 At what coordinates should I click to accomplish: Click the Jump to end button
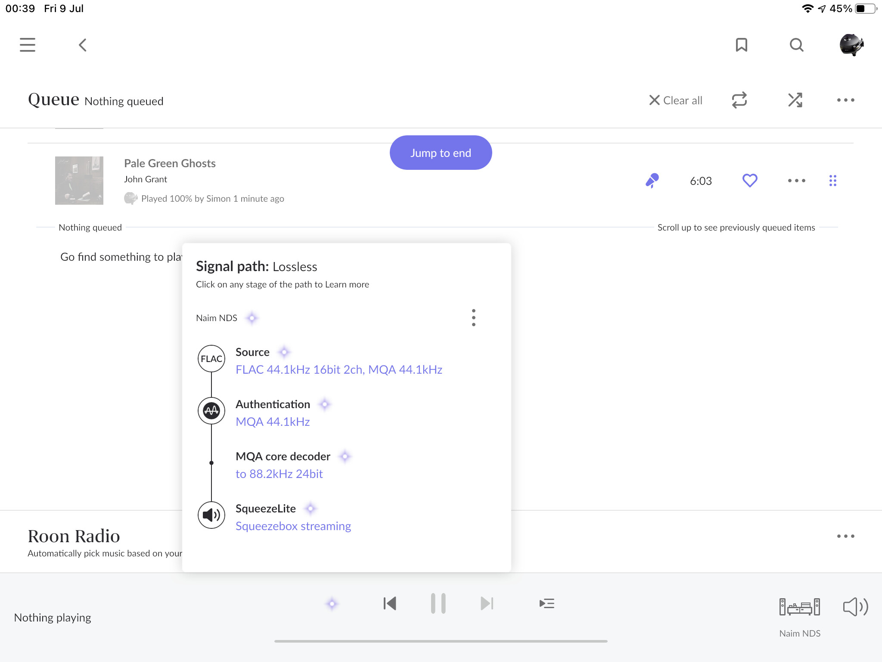coord(441,153)
